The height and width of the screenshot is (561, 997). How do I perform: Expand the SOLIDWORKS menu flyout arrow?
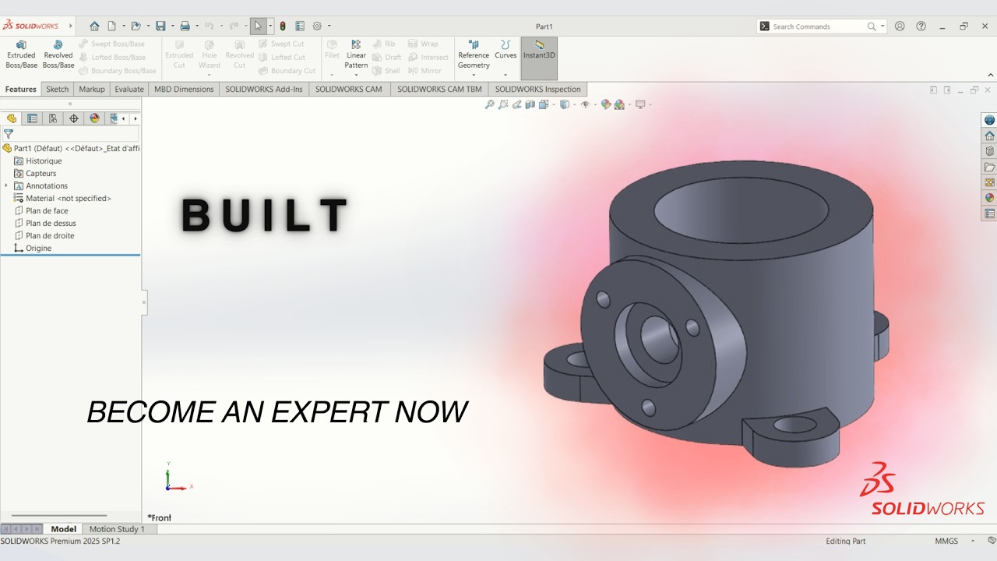[x=70, y=26]
